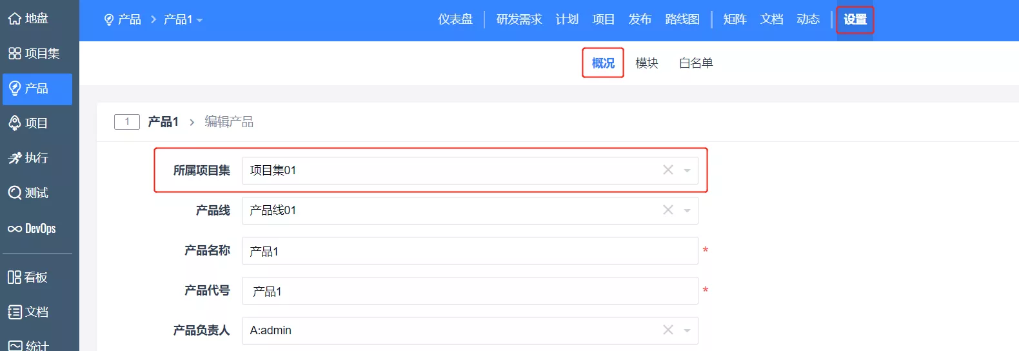Expand the 所属项目集 dropdown arrow
The image size is (1019, 351).
[687, 171]
